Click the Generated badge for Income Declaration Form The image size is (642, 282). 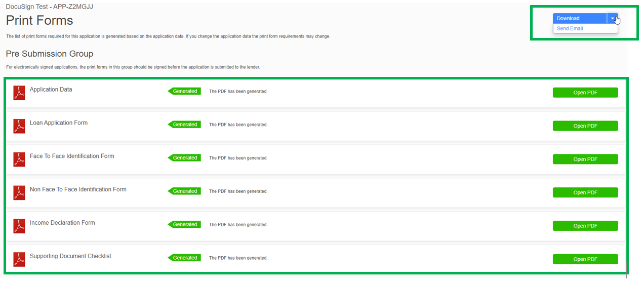point(185,224)
